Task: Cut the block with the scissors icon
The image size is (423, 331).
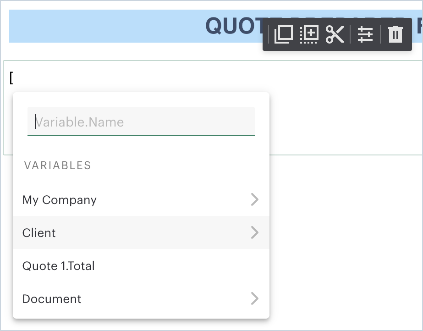Action: [335, 35]
